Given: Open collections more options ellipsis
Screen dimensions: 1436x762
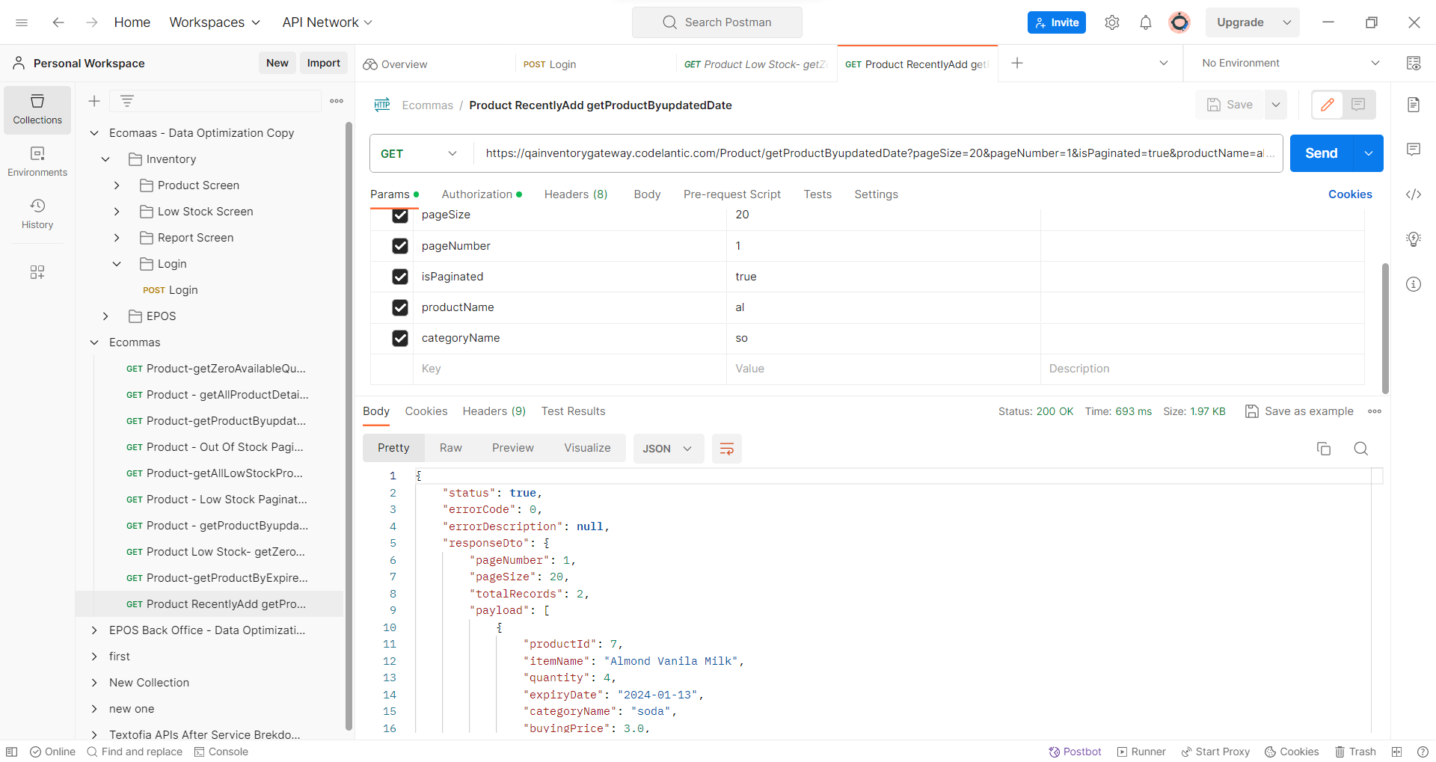Looking at the screenshot, I should 337,101.
